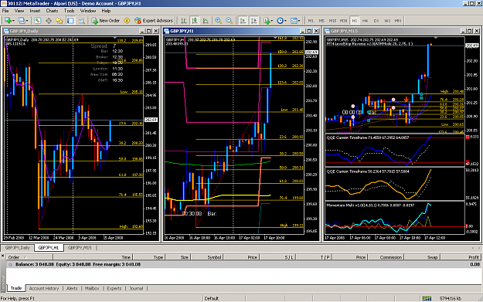Open the Data Window crosshair icon

(x=49, y=21)
